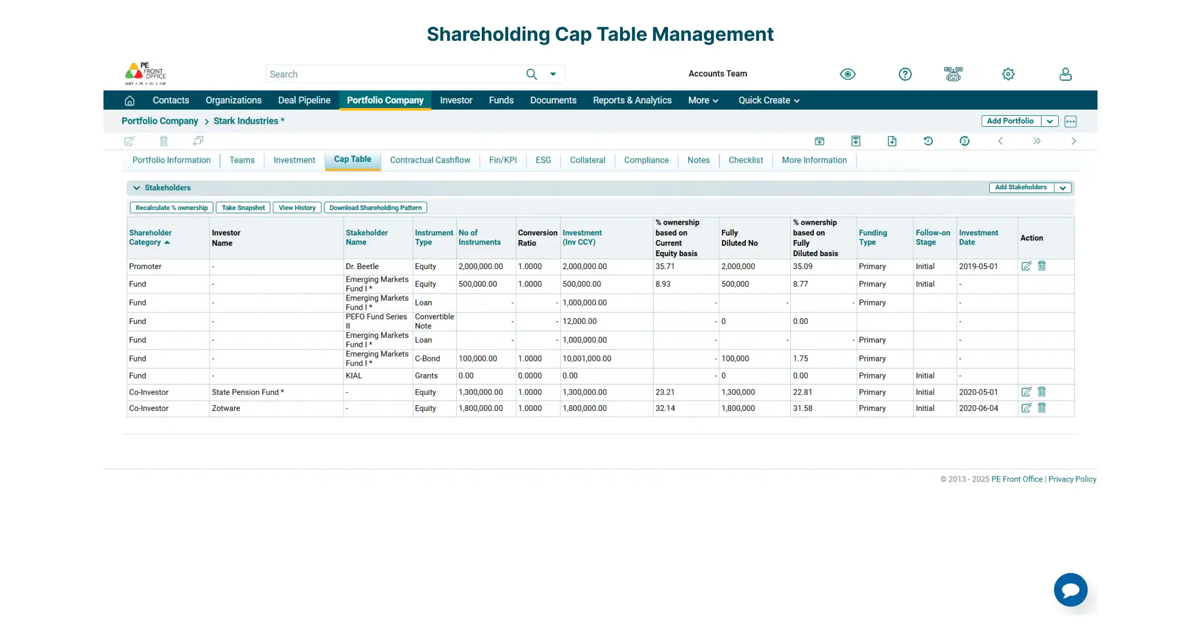Switch to More Information tab
The image size is (1201, 631).
click(x=814, y=160)
